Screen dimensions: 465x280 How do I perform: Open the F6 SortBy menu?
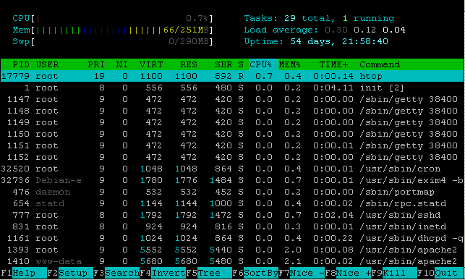coord(255,273)
